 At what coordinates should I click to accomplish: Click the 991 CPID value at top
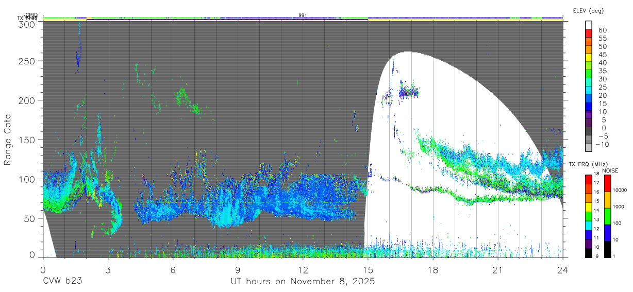(303, 15)
